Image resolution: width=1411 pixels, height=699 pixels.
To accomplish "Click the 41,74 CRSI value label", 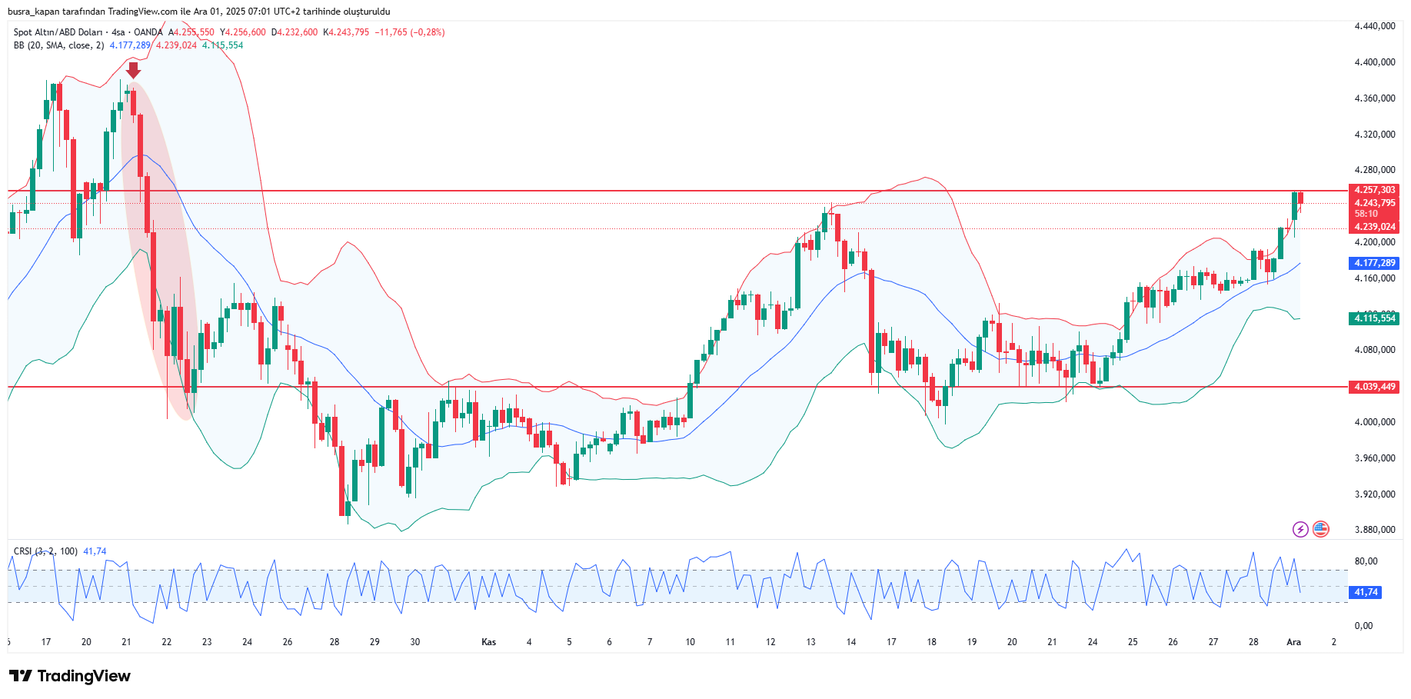I will click(1366, 592).
